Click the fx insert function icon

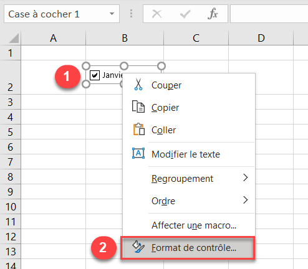[213, 14]
